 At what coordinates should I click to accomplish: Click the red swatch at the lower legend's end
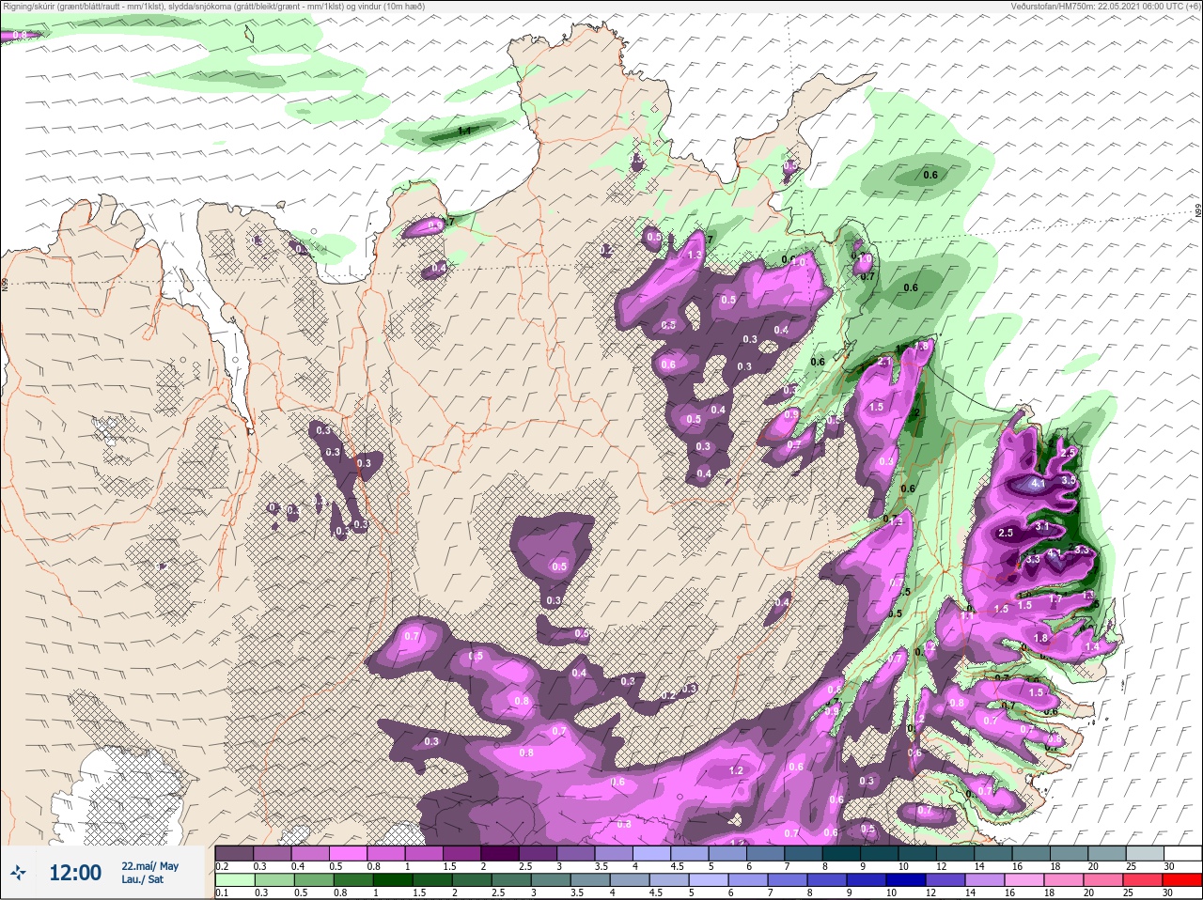pos(1182,880)
